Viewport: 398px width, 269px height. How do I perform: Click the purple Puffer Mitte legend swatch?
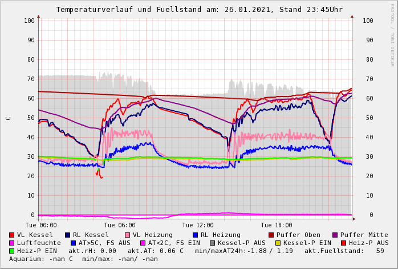coord(335,235)
